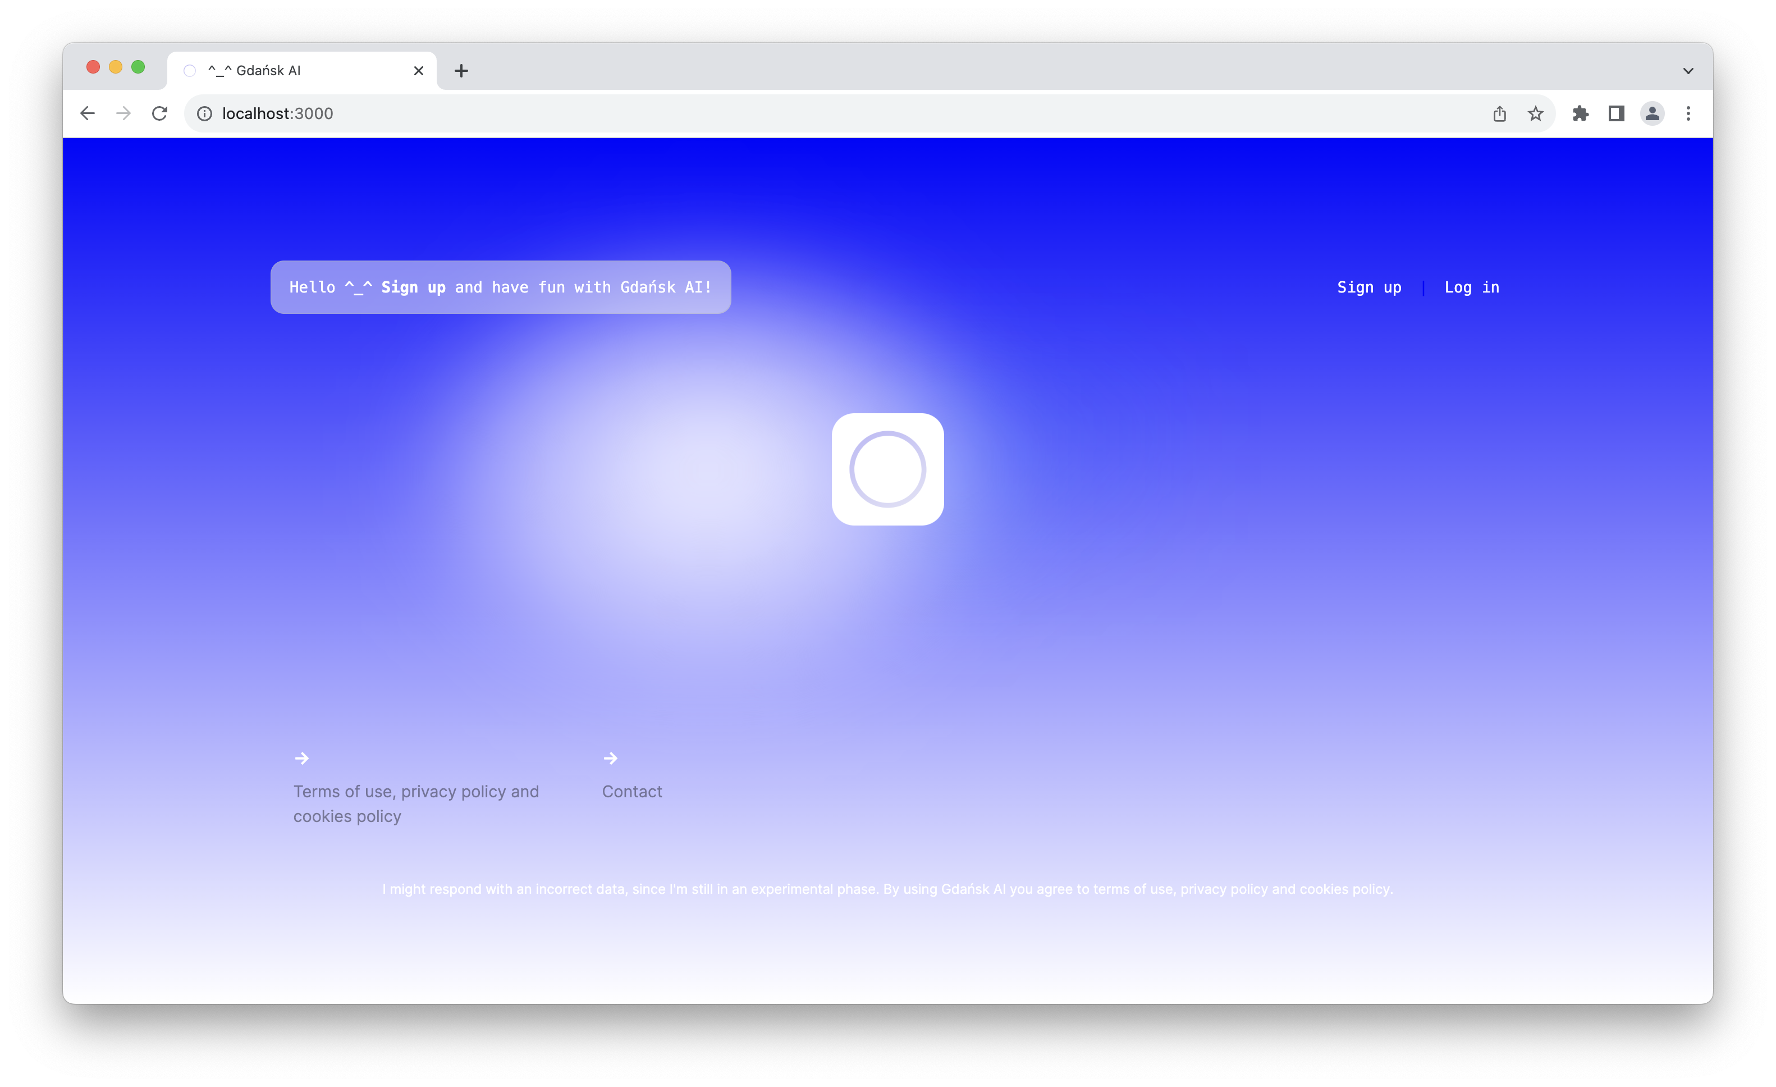Reload the localhost page
1776x1087 pixels.
pos(160,113)
